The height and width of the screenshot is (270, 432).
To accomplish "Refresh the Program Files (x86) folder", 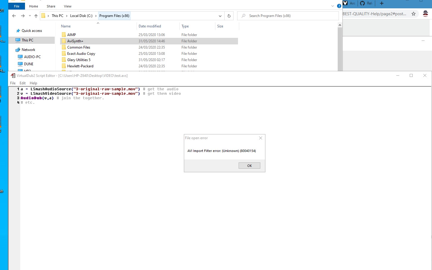I will click(x=229, y=16).
